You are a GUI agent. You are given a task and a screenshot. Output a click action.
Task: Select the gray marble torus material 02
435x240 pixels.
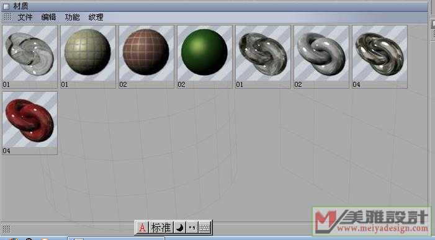[x=321, y=56]
